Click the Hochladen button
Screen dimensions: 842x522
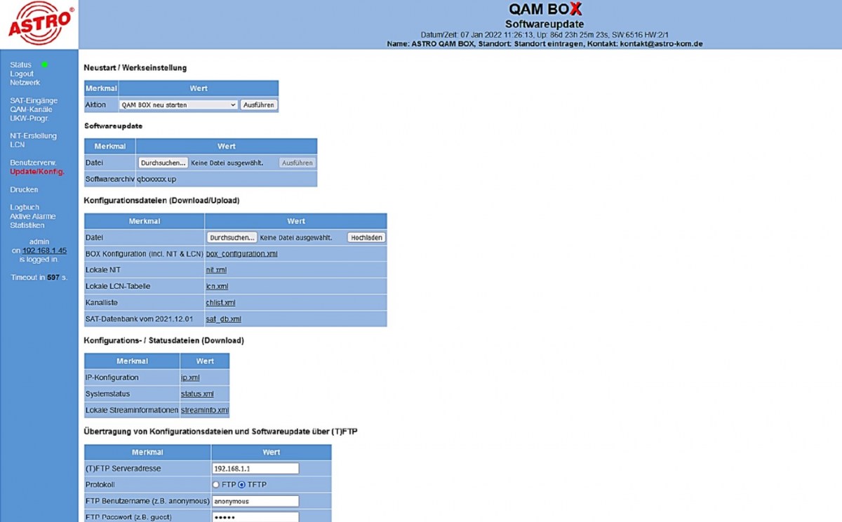(366, 238)
